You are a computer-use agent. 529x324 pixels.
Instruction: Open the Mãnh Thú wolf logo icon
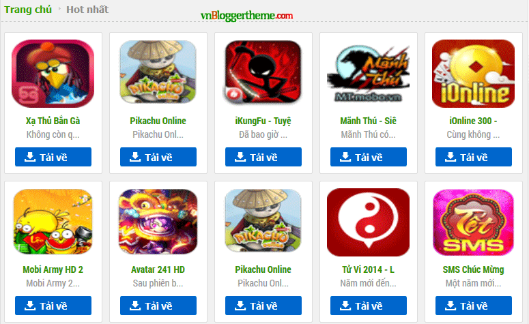click(x=369, y=73)
